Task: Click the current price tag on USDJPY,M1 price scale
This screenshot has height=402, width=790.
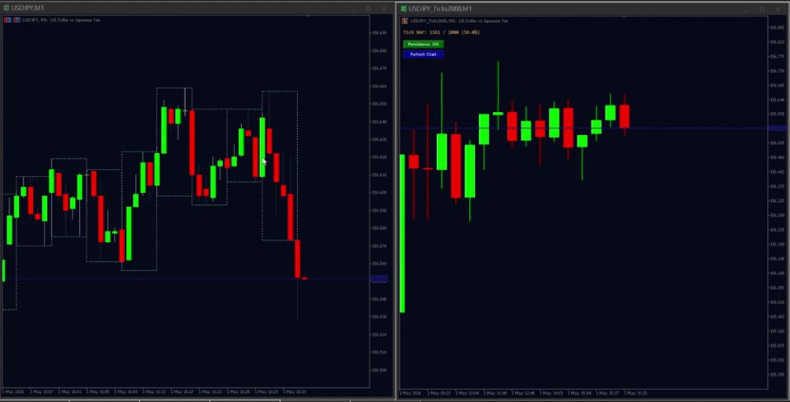Action: [x=379, y=278]
